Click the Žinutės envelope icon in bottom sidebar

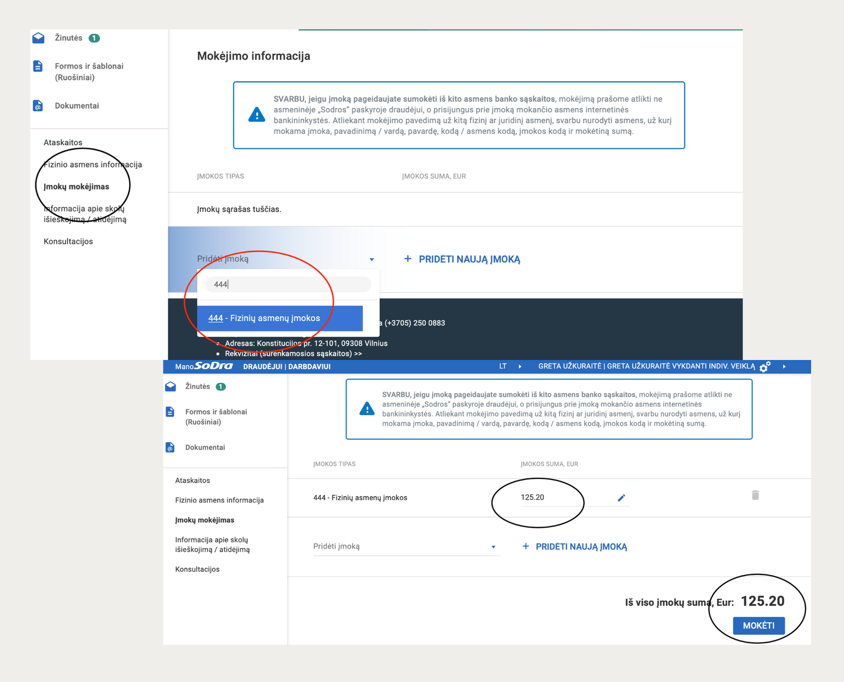pos(170,387)
